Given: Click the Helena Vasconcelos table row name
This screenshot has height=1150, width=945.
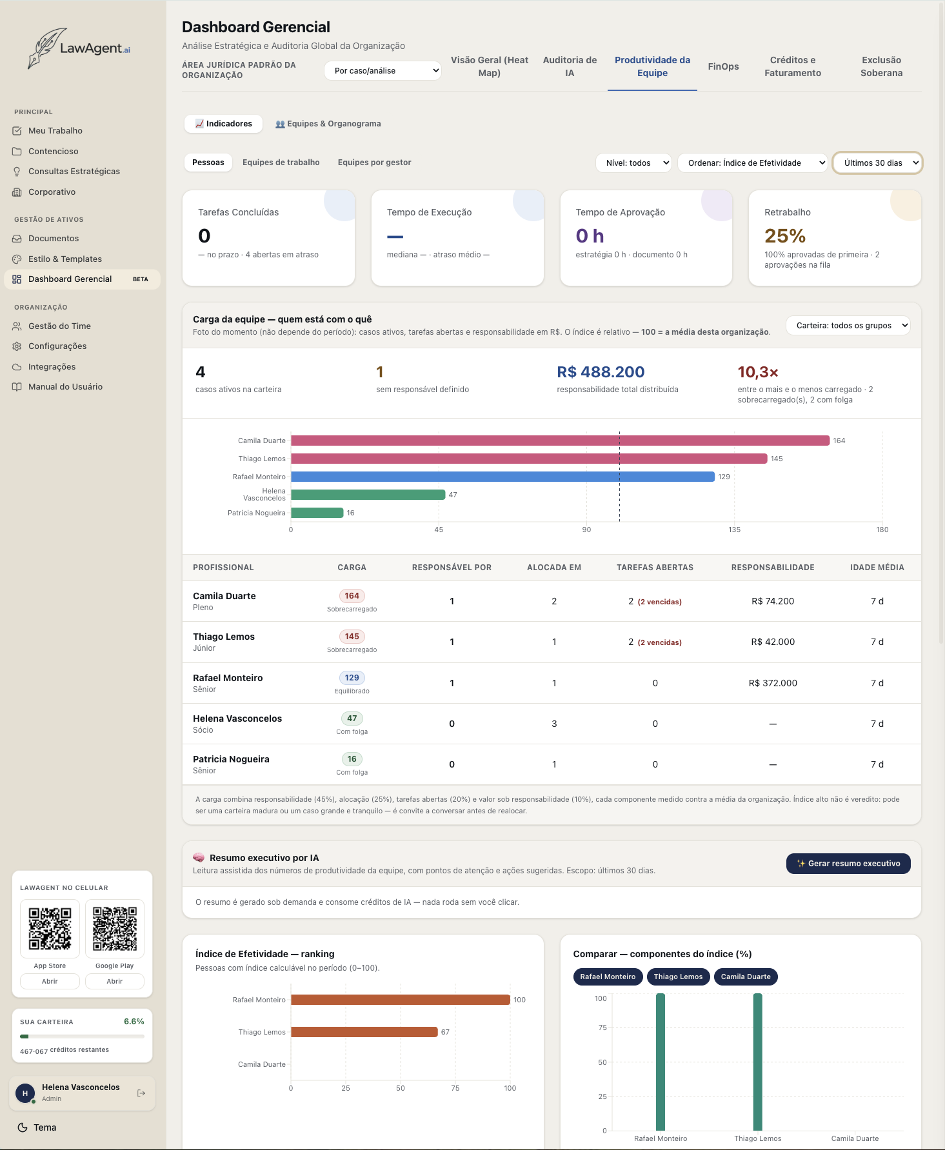Looking at the screenshot, I should tap(237, 719).
